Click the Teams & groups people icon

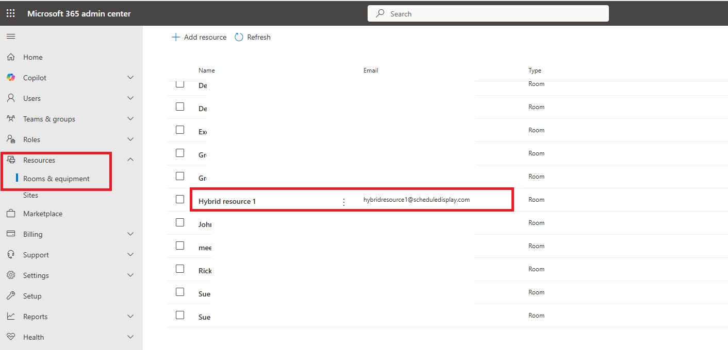click(x=11, y=119)
